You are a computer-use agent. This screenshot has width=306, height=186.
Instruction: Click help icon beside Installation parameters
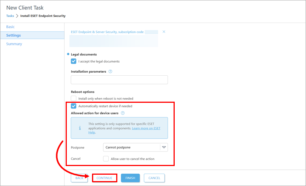click(110, 72)
